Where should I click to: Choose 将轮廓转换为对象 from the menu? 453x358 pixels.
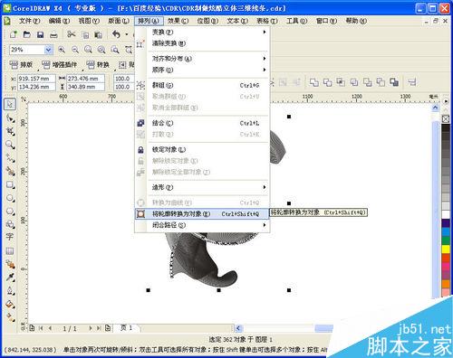(202, 214)
